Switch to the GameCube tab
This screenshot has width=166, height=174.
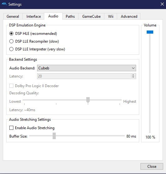(91, 16)
